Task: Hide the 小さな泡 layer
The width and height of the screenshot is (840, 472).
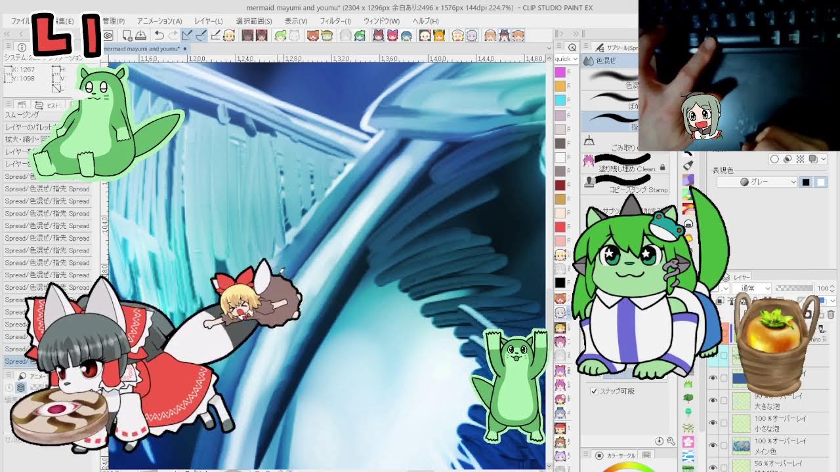Action: click(x=713, y=422)
